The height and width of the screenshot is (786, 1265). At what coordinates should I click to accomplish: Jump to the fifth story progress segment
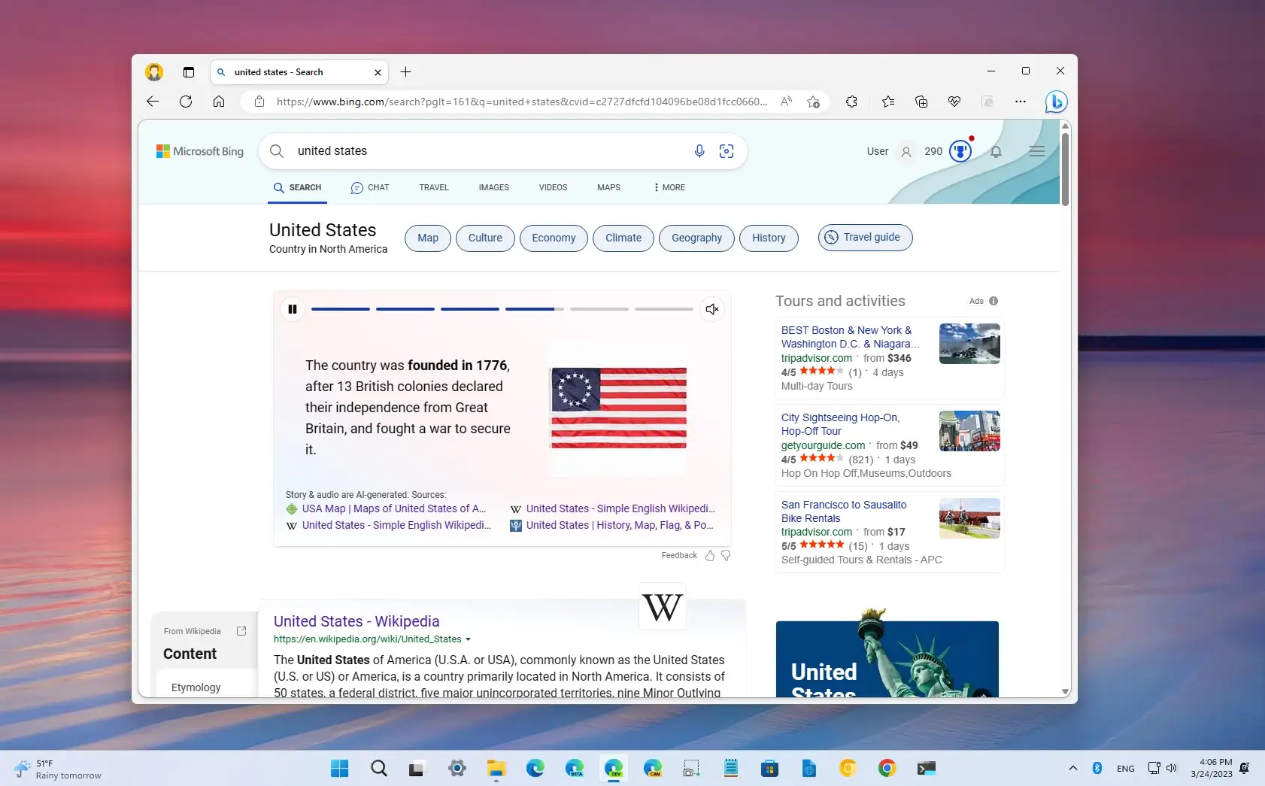point(599,309)
